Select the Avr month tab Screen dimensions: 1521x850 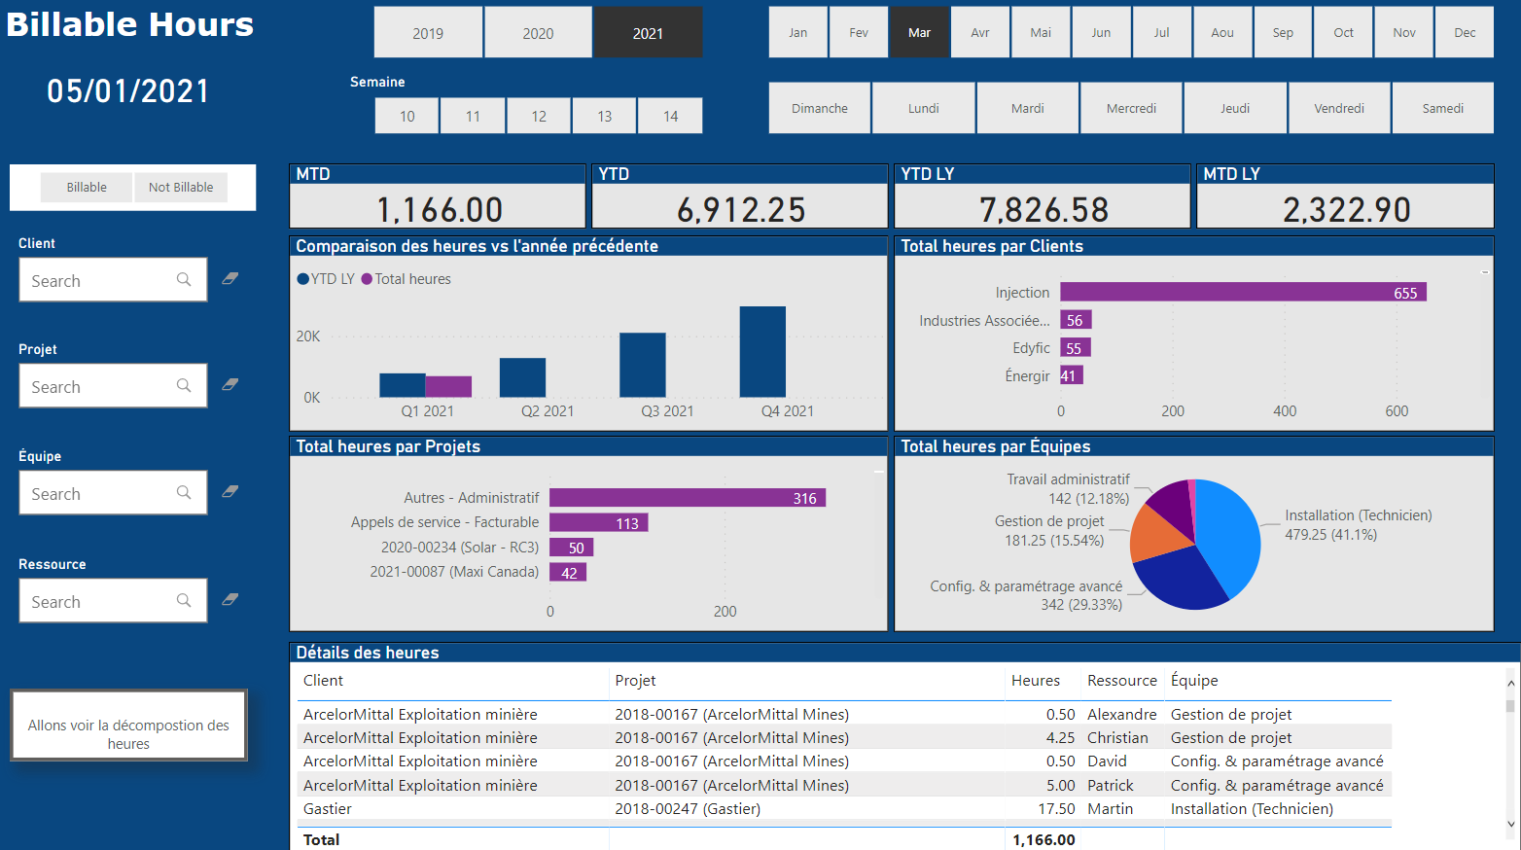979,33
